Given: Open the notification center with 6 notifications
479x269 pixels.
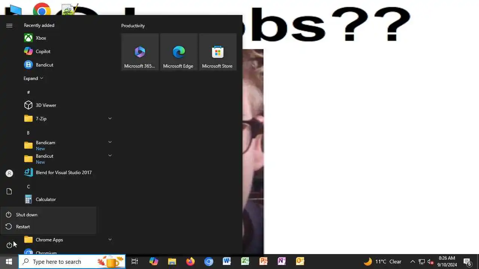Looking at the screenshot, I should pos(467,262).
